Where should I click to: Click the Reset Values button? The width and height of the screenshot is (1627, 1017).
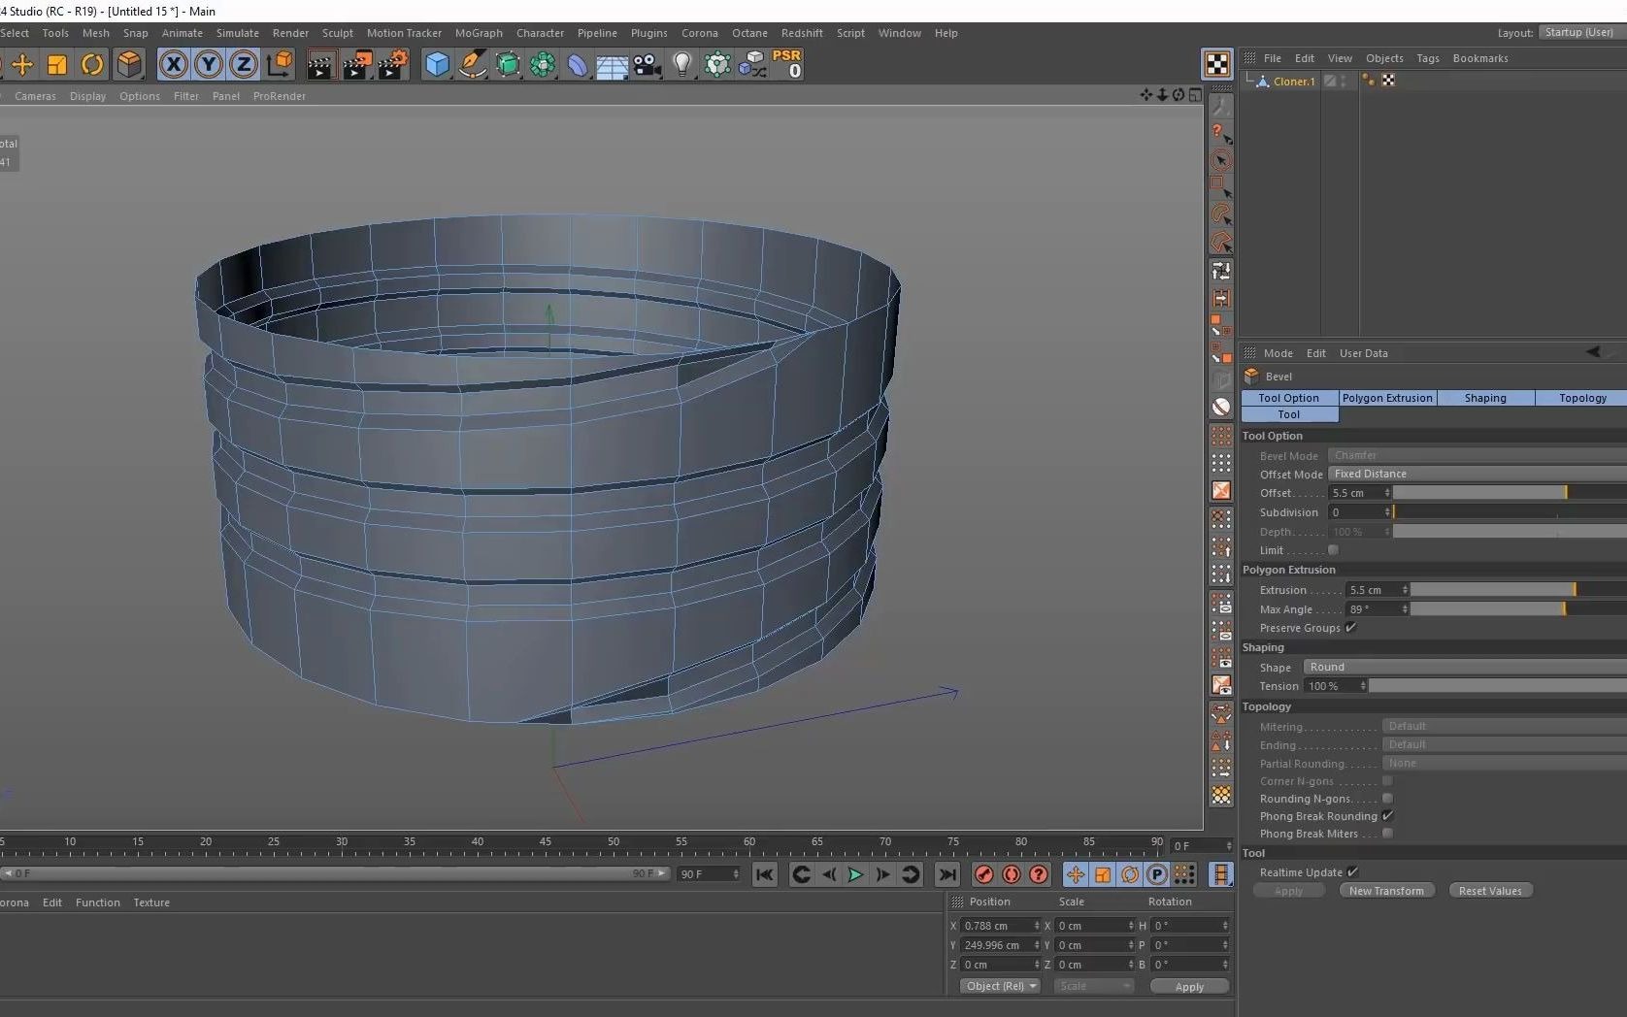(1490, 890)
